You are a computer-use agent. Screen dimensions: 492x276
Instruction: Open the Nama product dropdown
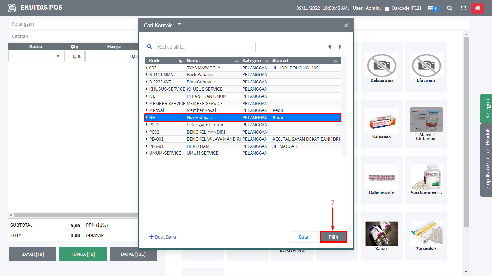pos(58,56)
